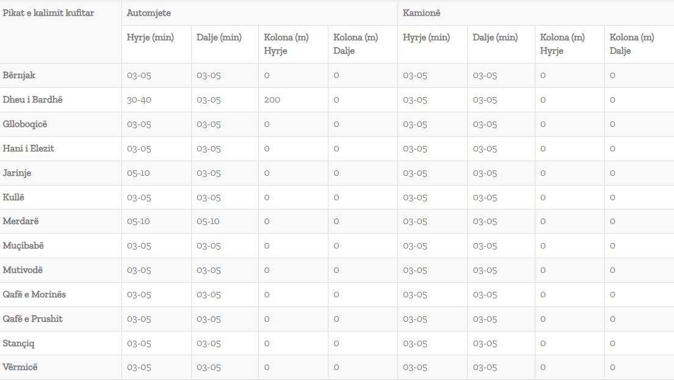Click the Glloboqicë row name
Image resolution: width=674 pixels, height=381 pixels.
pyautogui.click(x=25, y=125)
